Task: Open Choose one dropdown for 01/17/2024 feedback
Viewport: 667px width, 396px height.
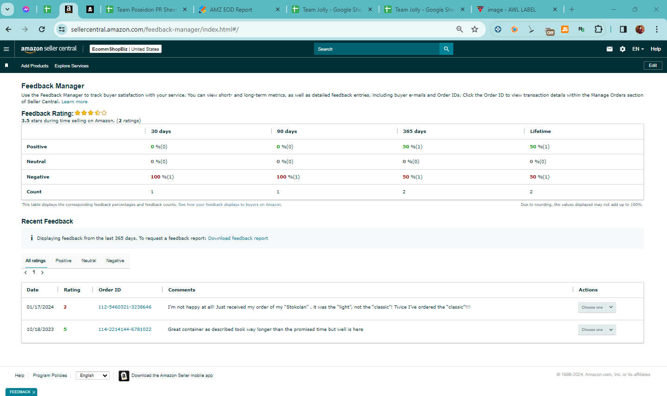Action: (597, 307)
